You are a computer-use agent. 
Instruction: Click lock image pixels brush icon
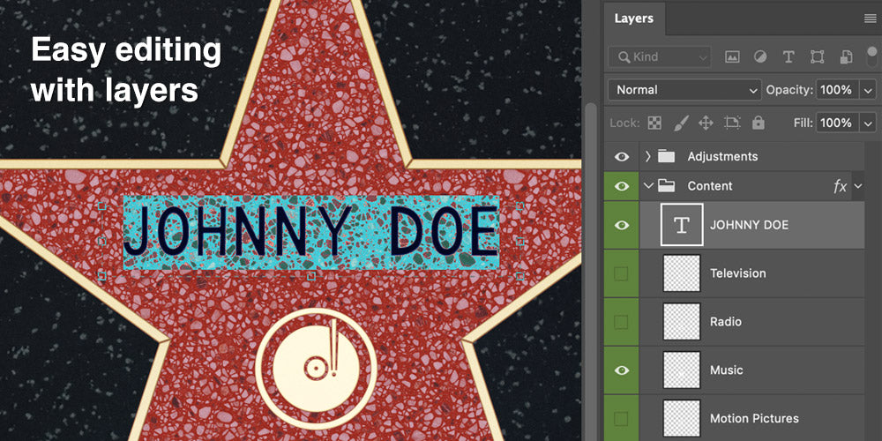tap(680, 123)
